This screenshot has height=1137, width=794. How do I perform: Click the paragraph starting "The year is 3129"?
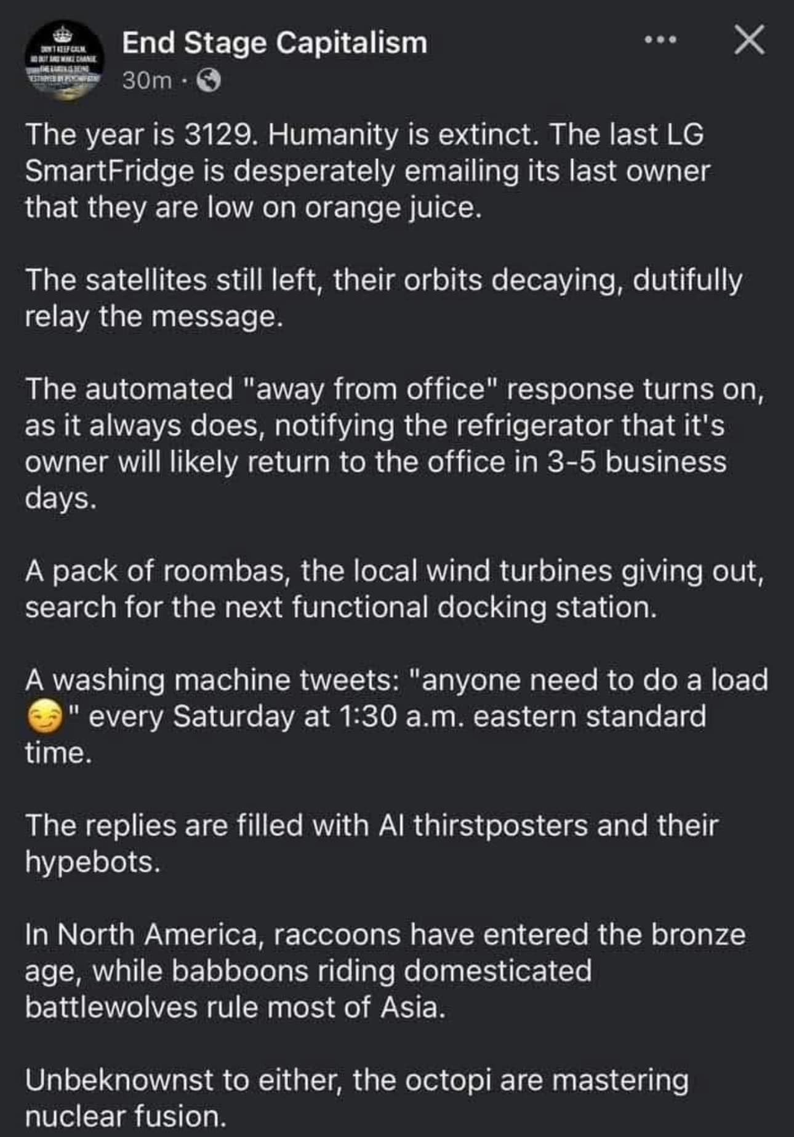coord(367,171)
